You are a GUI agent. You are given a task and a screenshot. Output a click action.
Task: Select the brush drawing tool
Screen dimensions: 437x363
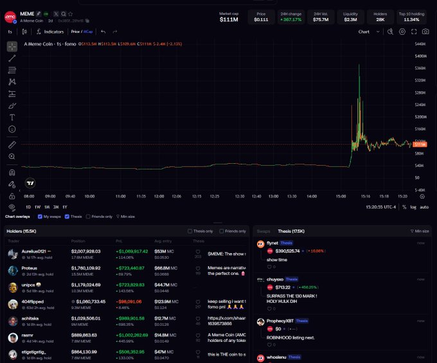[12, 105]
